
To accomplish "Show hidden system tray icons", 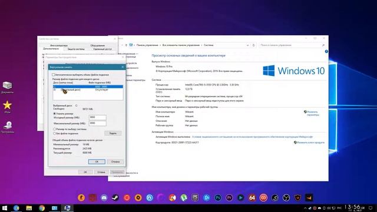I will pos(305,208).
